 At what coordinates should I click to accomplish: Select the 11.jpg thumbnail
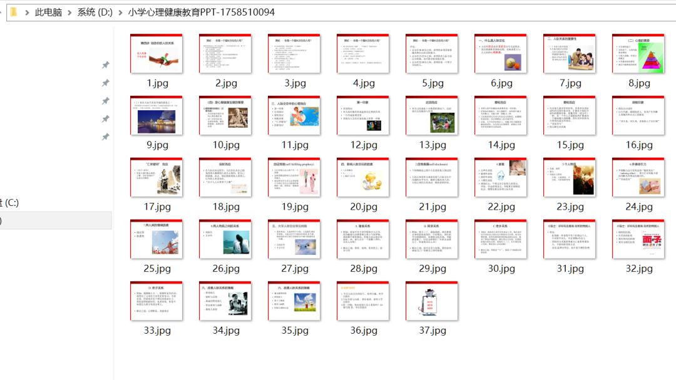(294, 115)
